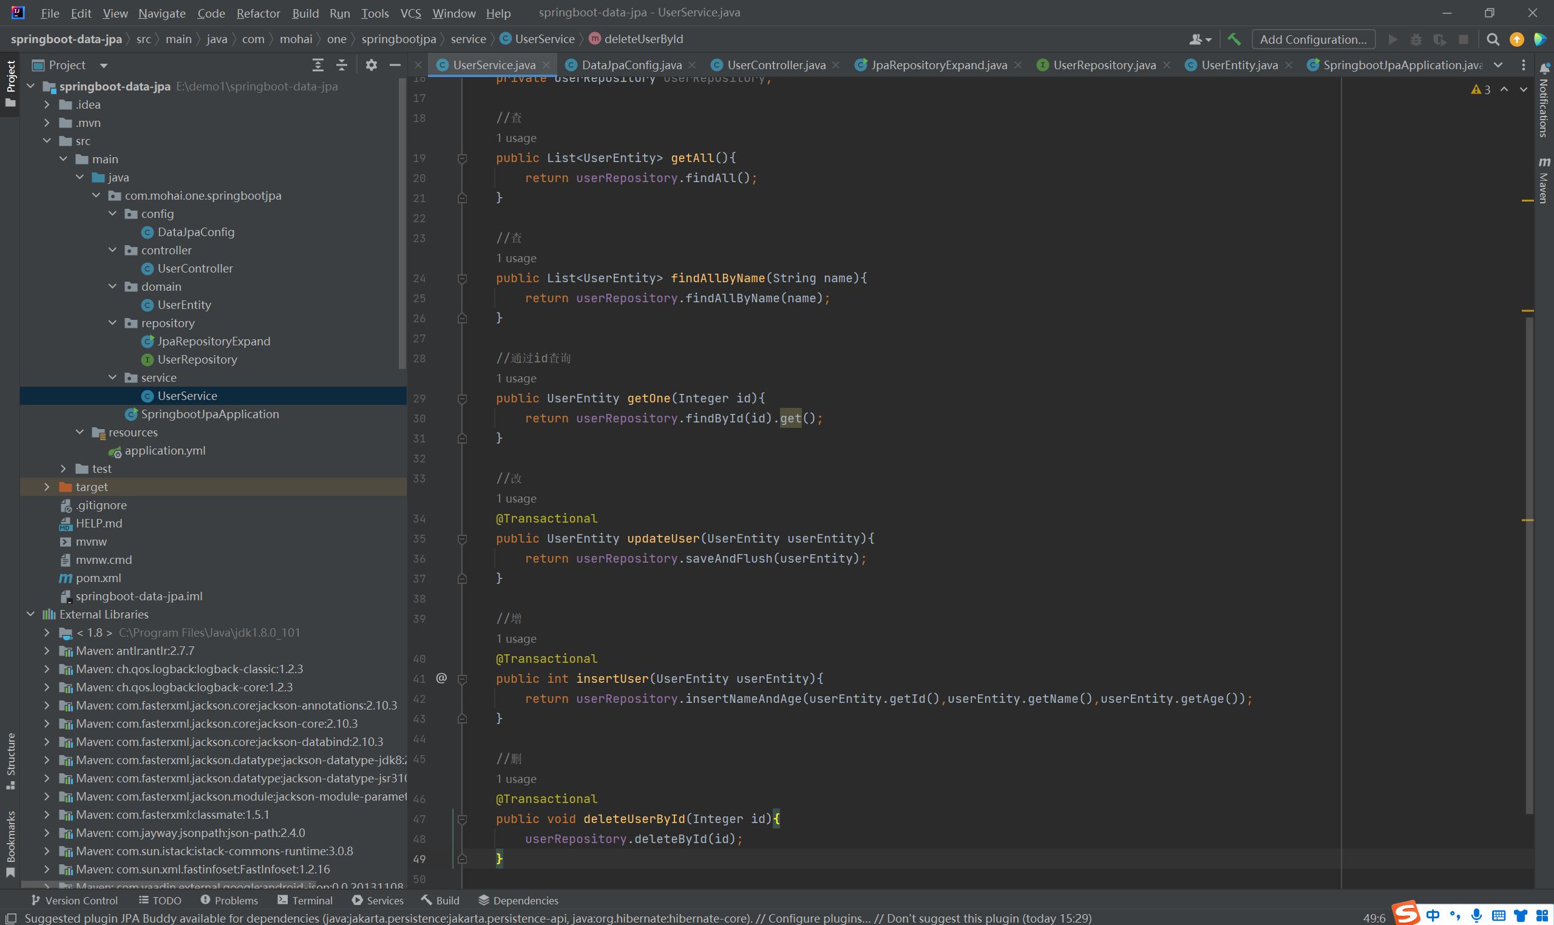Open the Terminal tool window
Image resolution: width=1554 pixels, height=925 pixels.
click(305, 900)
